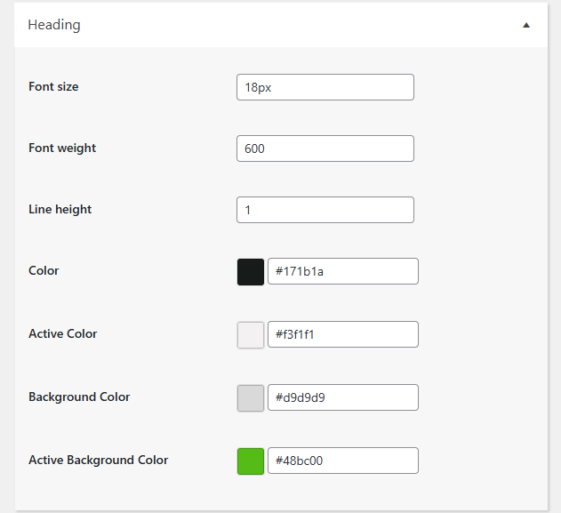Pick the grey Background Color swatch

[x=251, y=397]
